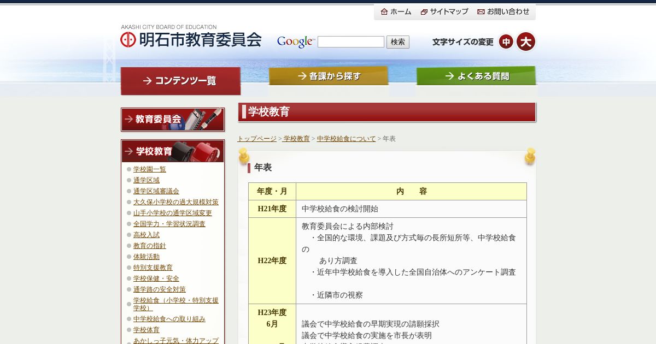Click the 近隣市の視察 text line
Image resolution: width=656 pixels, height=344 pixels.
coord(336,295)
